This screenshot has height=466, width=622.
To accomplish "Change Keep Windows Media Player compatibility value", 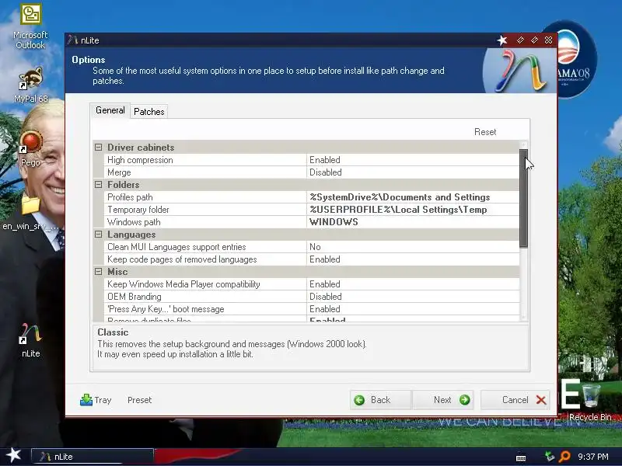I will point(413,284).
